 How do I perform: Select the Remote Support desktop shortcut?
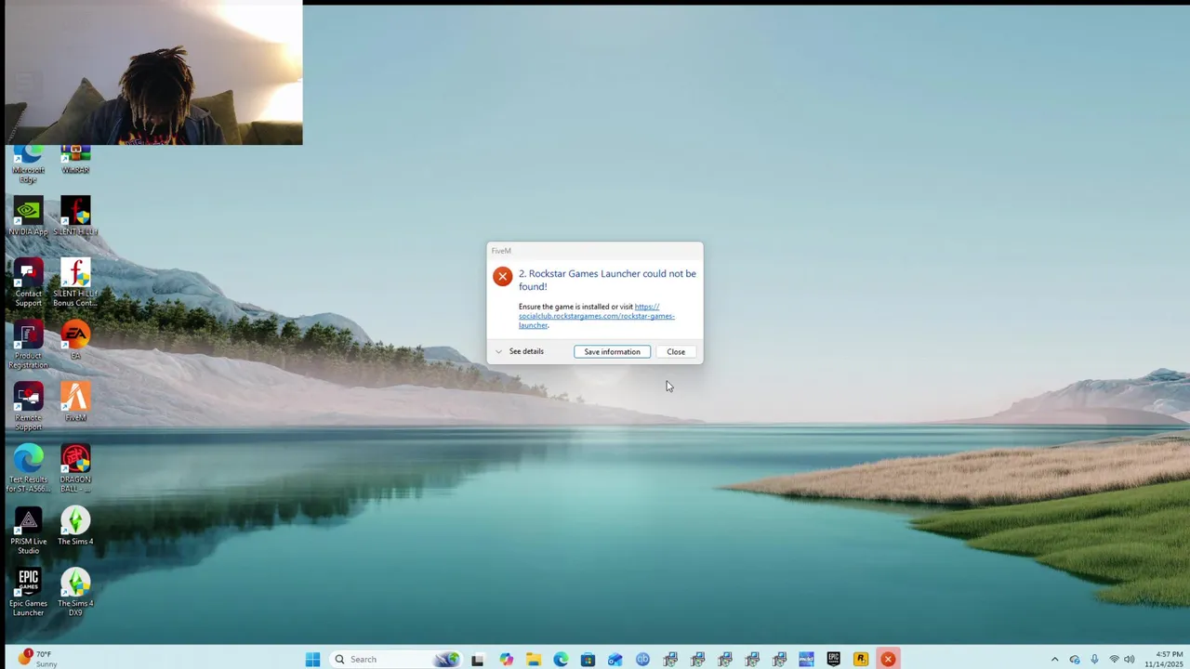28,406
